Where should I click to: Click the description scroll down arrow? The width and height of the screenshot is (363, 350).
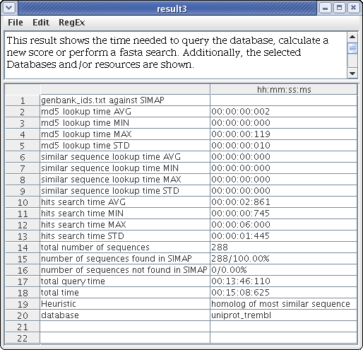click(352, 74)
